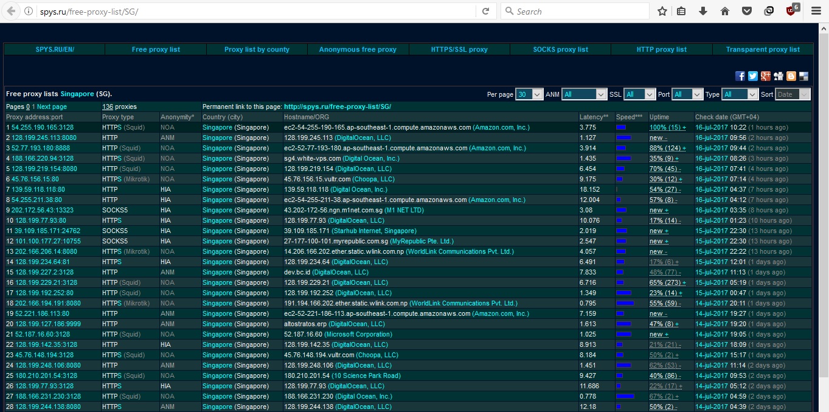829x412 pixels.
Task: Click the 10 Science Park Road link
Action: pyautogui.click(x=366, y=375)
